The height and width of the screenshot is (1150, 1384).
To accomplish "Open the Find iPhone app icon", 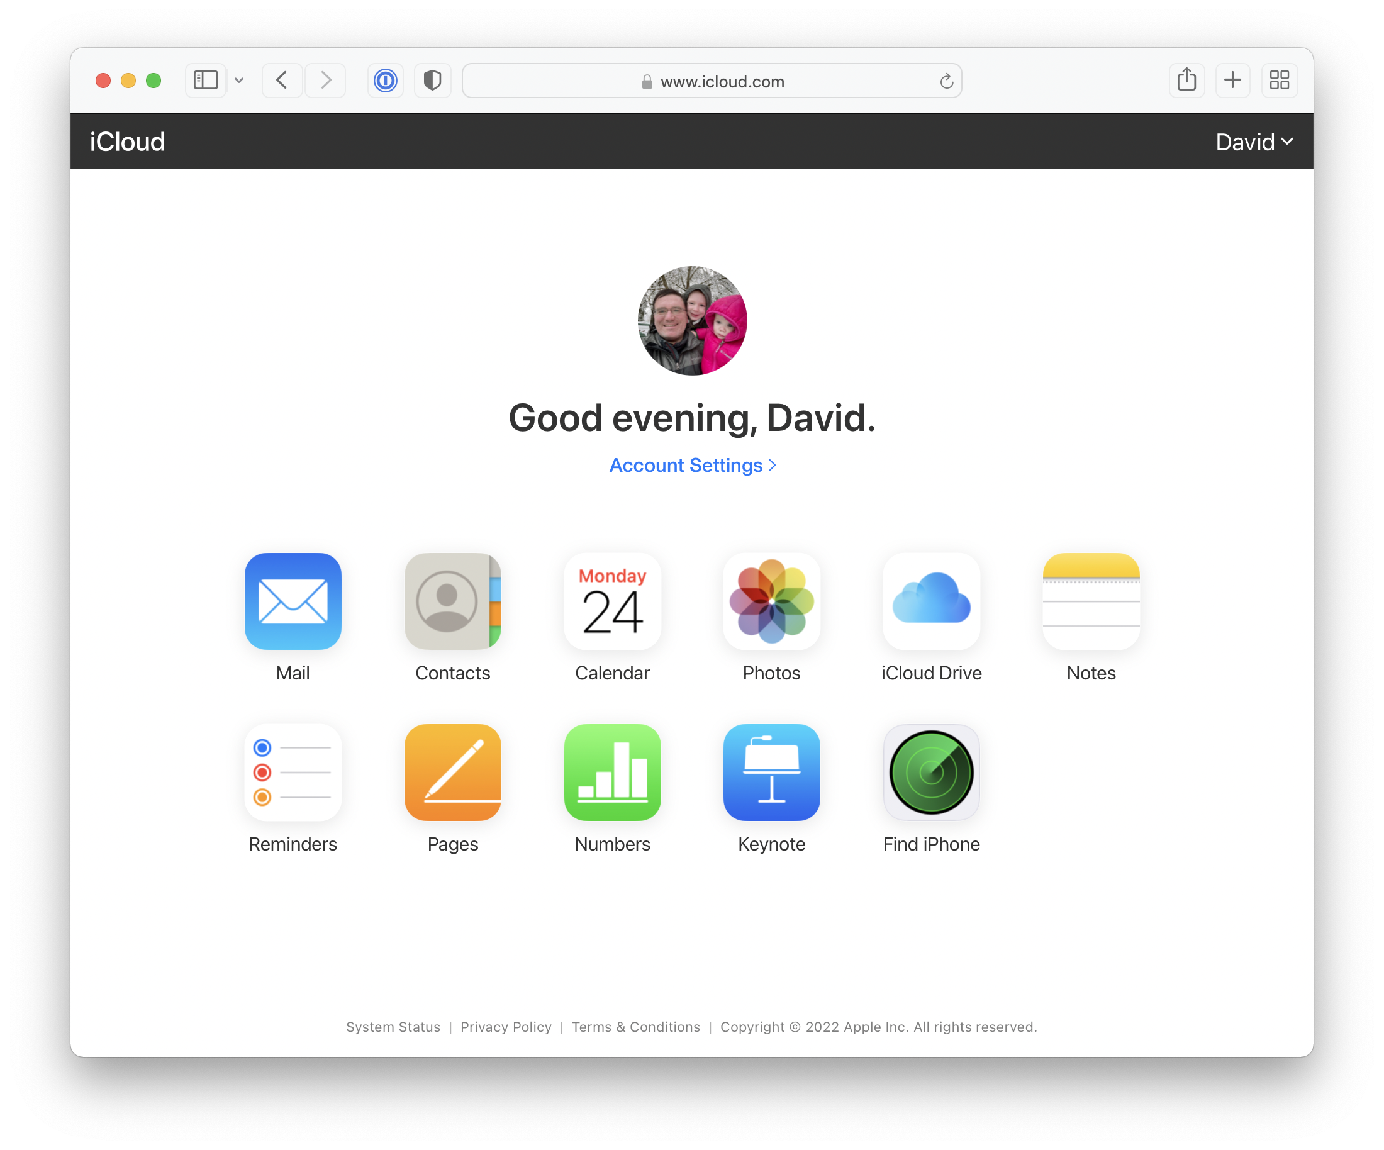I will 931,773.
